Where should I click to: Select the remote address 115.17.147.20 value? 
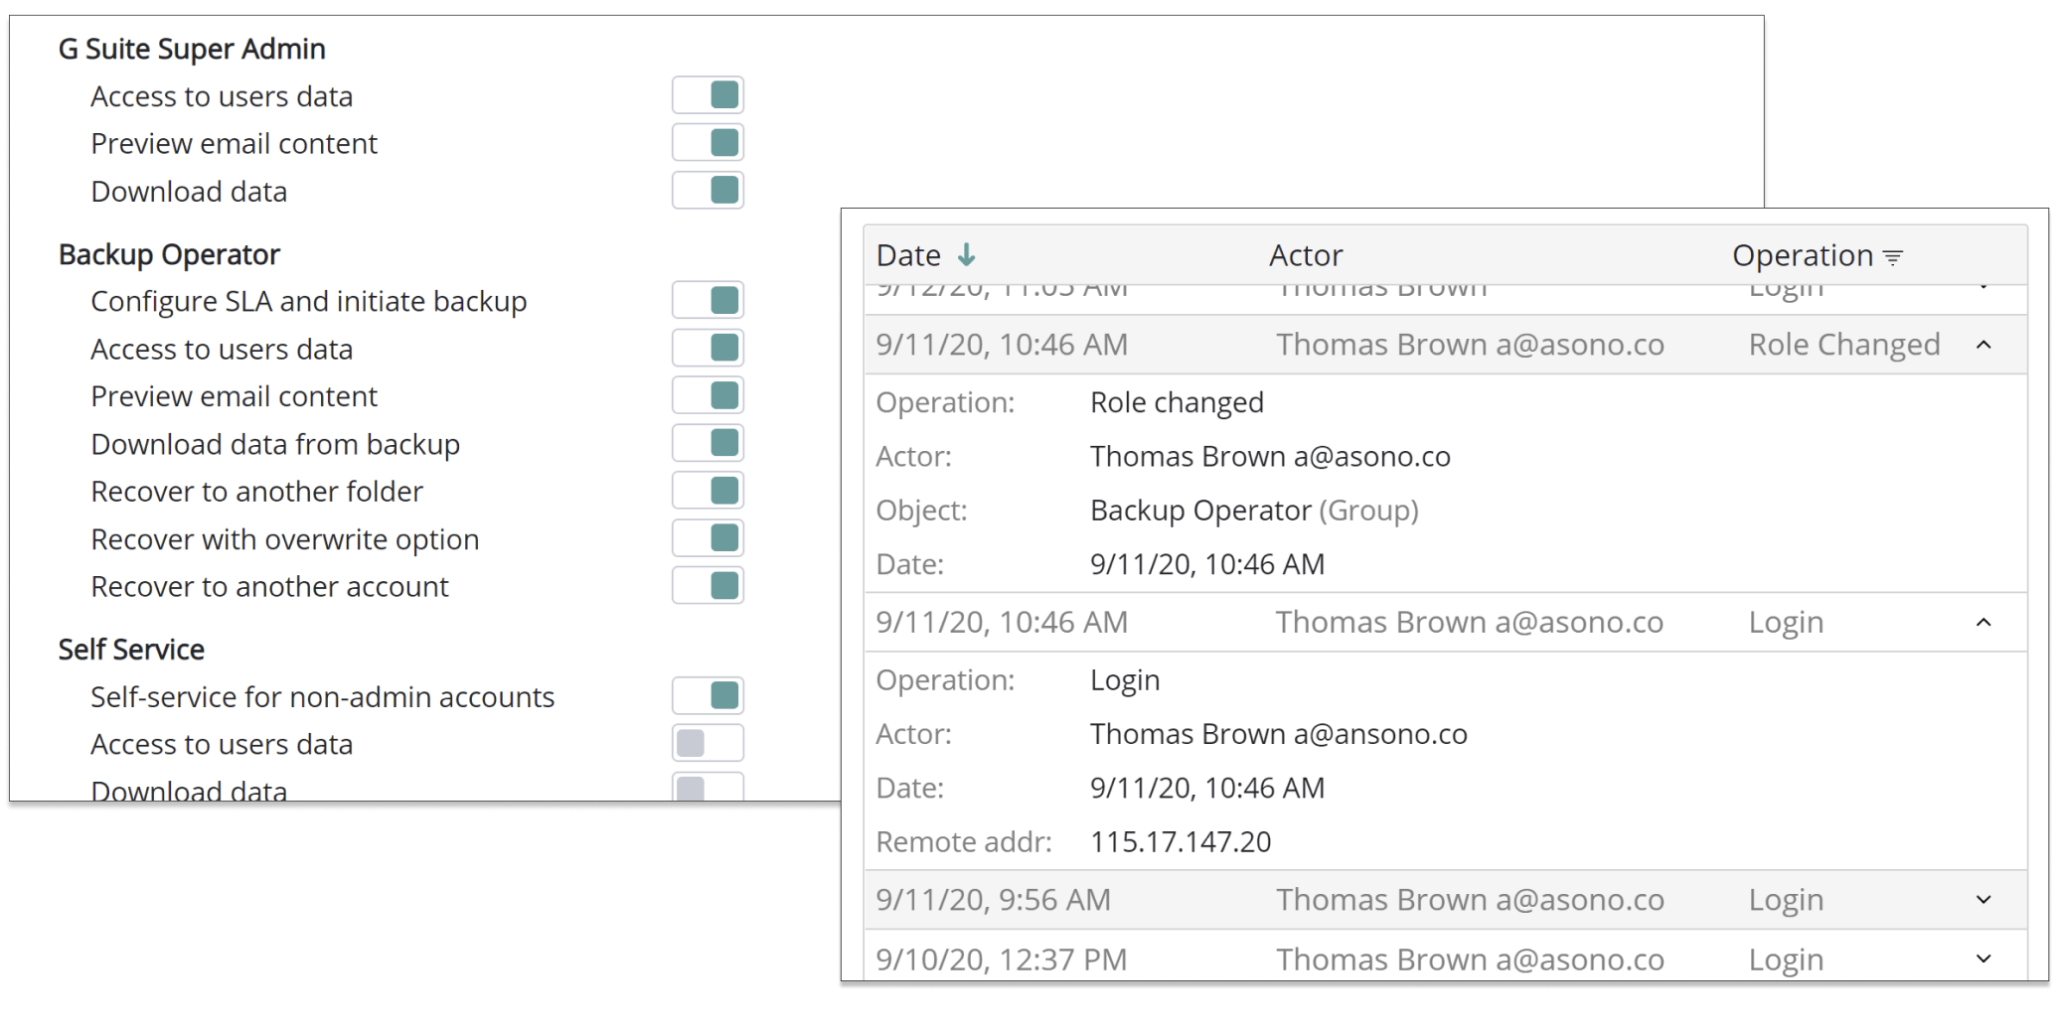(1180, 842)
